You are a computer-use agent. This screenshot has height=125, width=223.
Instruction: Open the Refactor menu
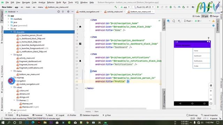pos(51,2)
